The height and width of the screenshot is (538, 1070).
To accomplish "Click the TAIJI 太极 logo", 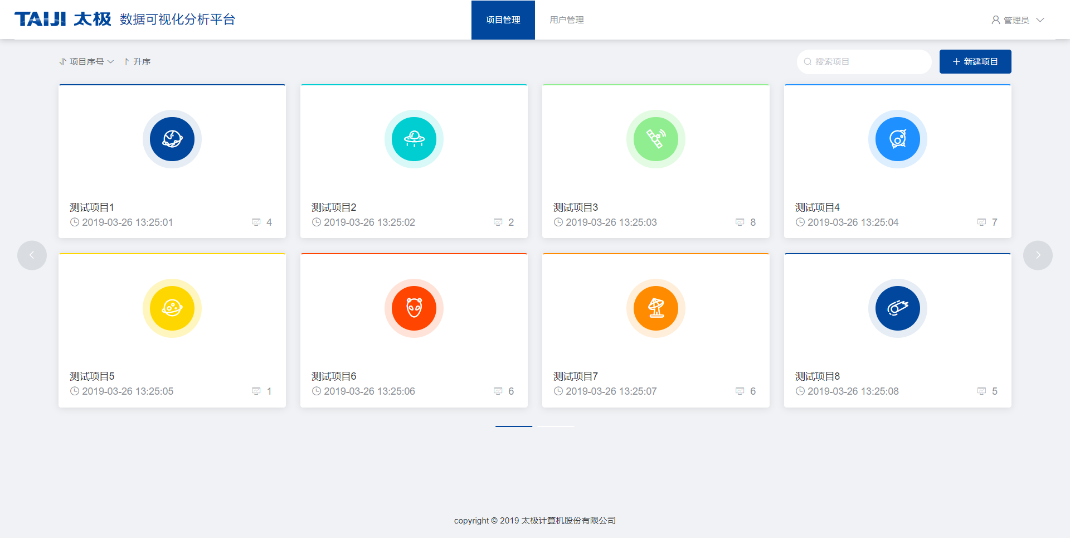I will coord(63,19).
